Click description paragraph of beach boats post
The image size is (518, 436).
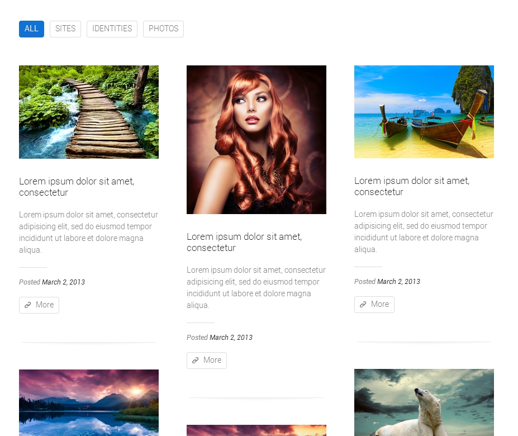coord(424,232)
